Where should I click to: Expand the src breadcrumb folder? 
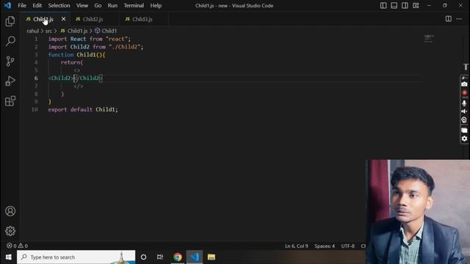(49, 31)
